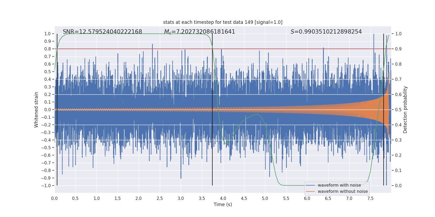This screenshot has width=435, height=217.
Task: Click the −1.0 tick on the strain axis
Action: coord(46,186)
